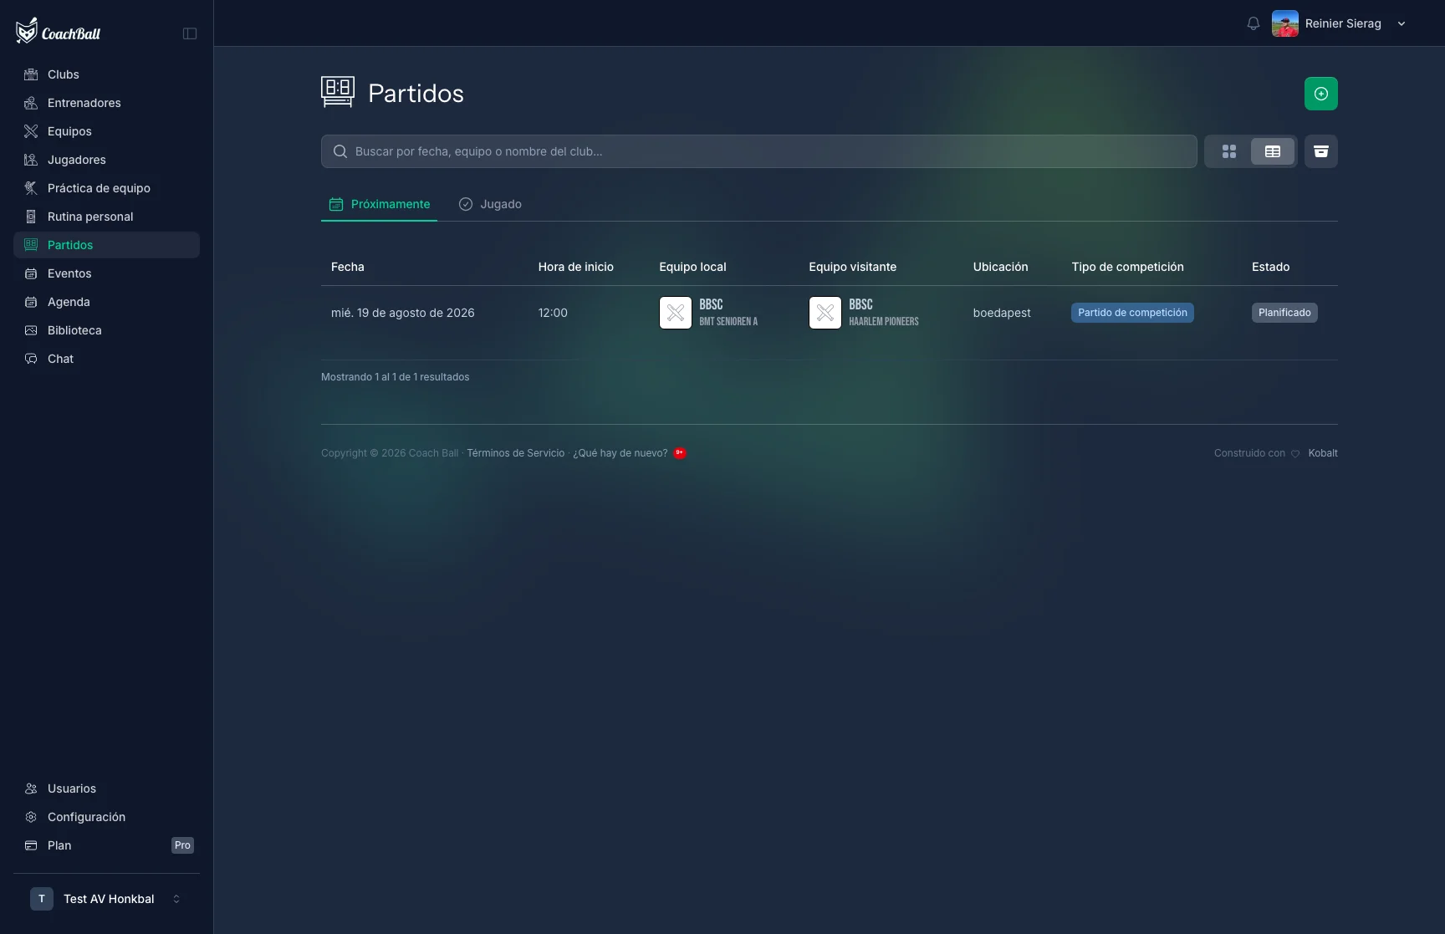Click the BBSC BMT Senioren A logo
Viewport: 1445px width, 934px height.
(x=675, y=313)
